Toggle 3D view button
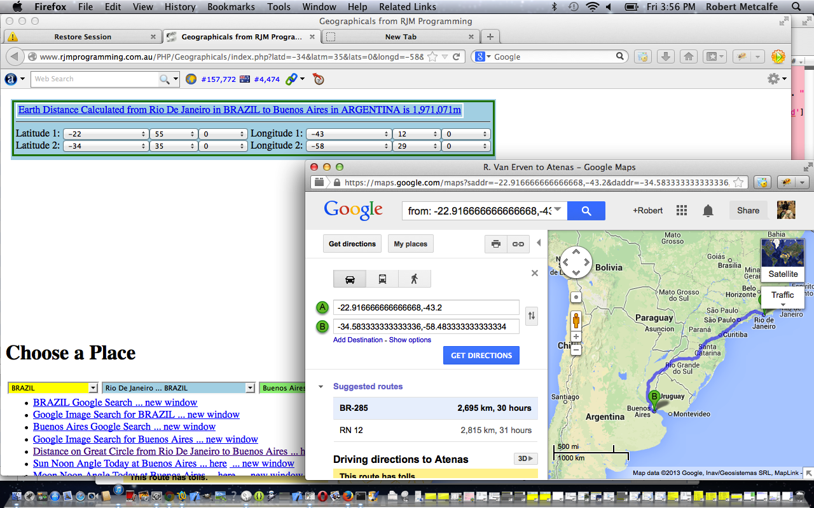The image size is (814, 508). click(x=525, y=458)
